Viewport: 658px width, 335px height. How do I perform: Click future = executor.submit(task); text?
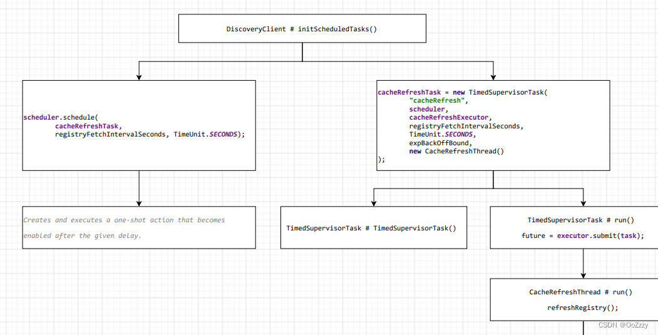click(x=582, y=235)
